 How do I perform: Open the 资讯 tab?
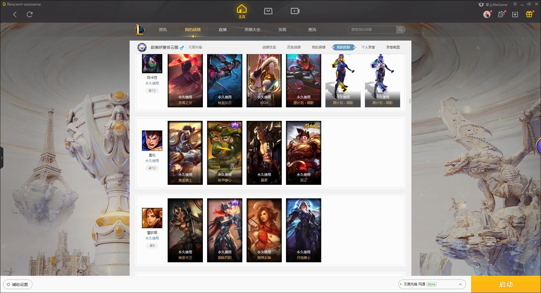163,30
